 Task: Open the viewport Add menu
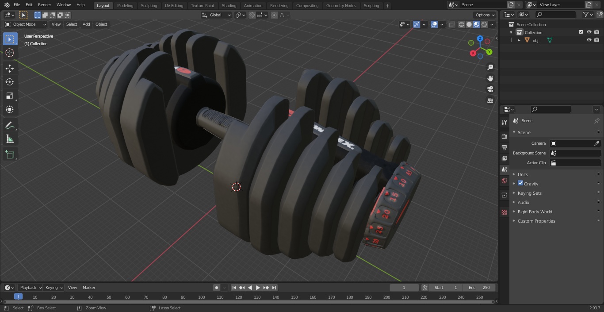pos(86,24)
